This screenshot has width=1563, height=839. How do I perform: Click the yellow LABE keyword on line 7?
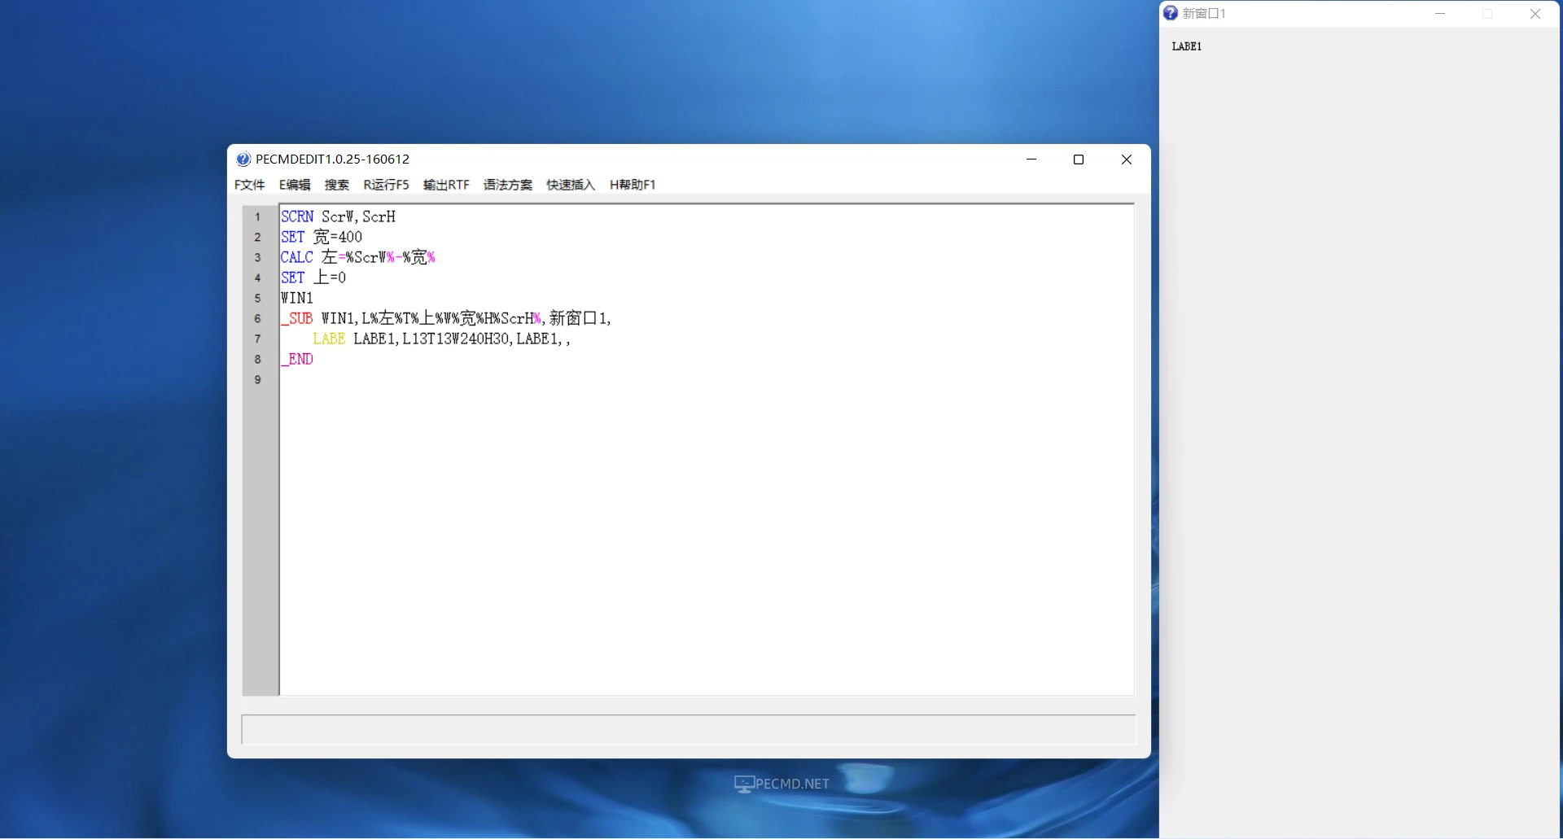(329, 339)
